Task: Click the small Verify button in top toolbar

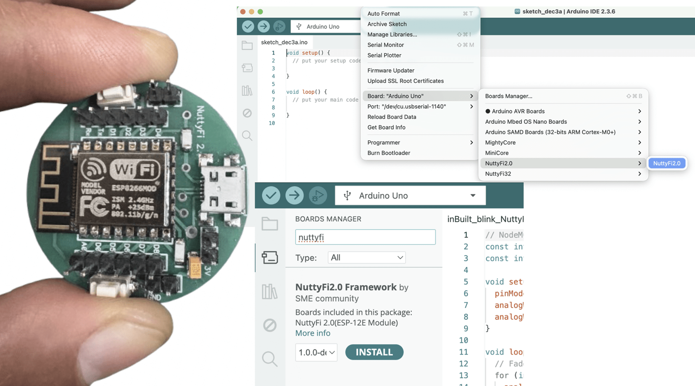Action: (x=248, y=26)
